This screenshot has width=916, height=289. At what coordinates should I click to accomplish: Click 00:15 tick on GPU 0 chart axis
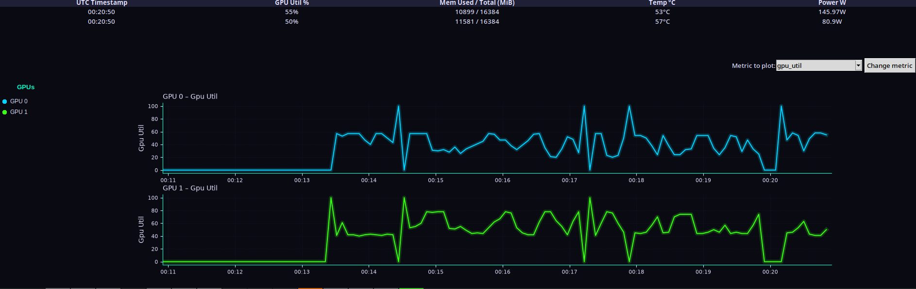436,180
